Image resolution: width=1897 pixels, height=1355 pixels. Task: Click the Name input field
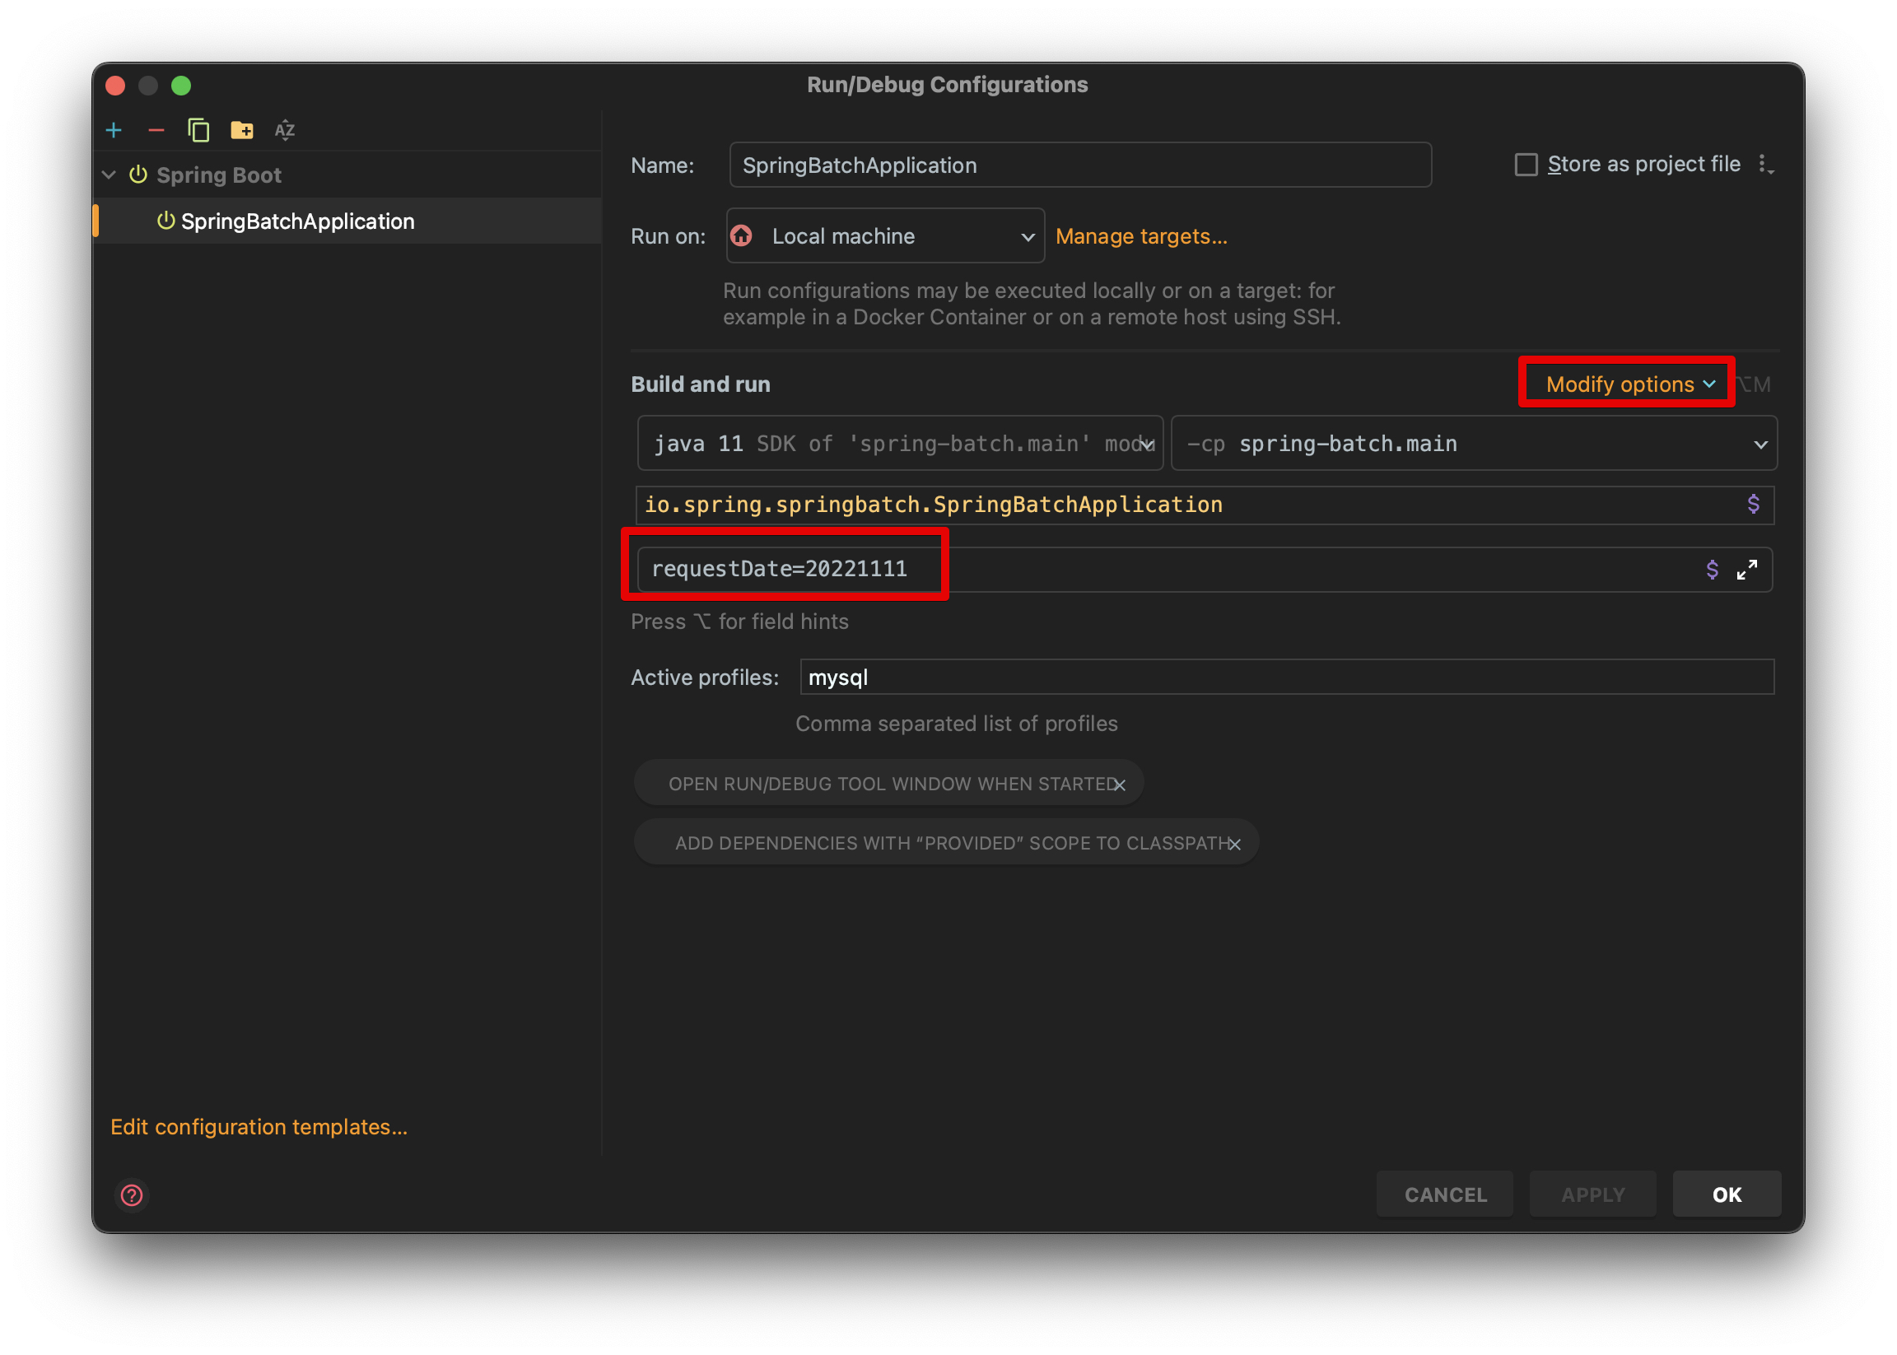[x=1080, y=165]
